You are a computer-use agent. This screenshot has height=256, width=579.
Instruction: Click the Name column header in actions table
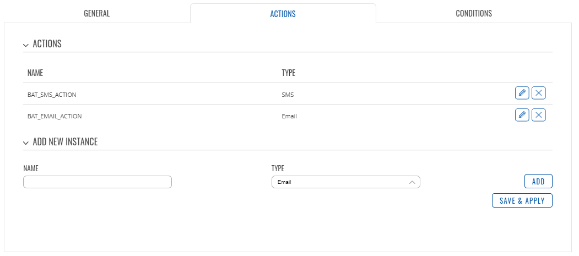pos(35,73)
